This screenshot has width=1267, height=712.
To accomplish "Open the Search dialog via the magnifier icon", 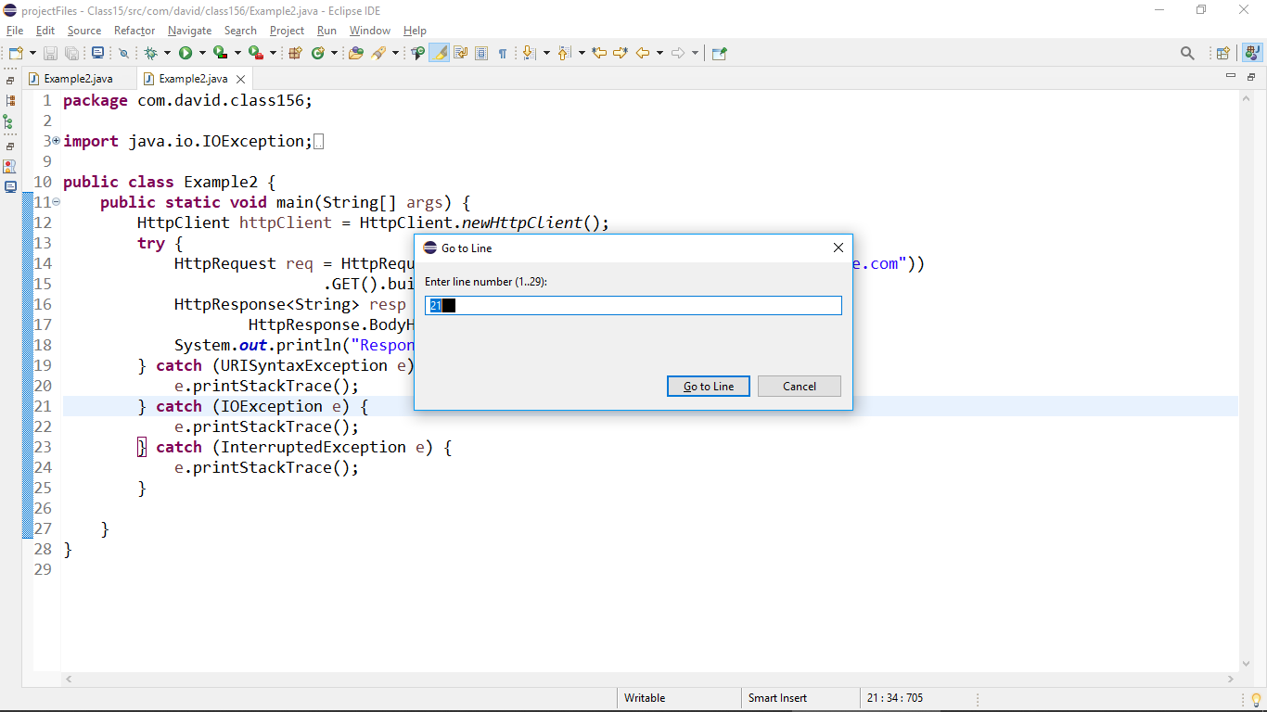I will coord(1188,53).
